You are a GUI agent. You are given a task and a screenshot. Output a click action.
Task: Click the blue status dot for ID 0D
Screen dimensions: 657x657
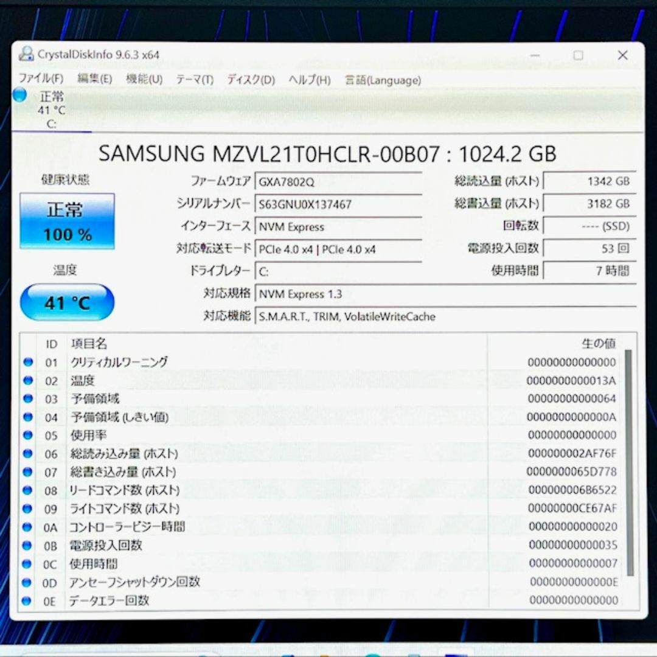coord(26,582)
